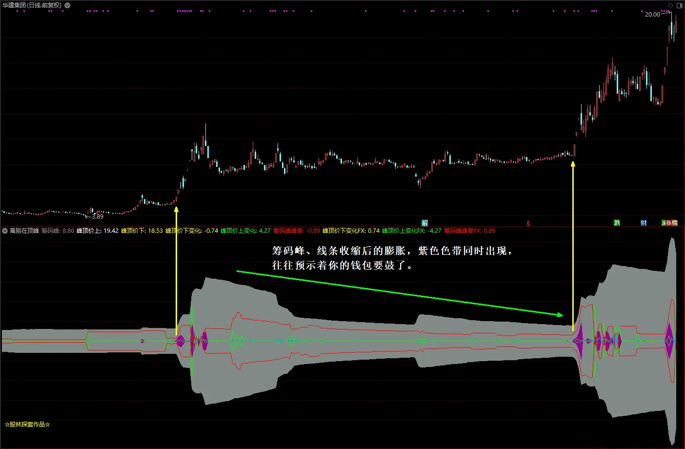Screen dimensions: 685x449
Task: Click the green 跌 marker
Action: click(617, 223)
